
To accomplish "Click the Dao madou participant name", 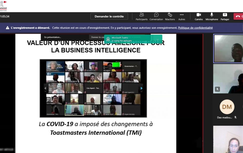I will pyautogui.click(x=225, y=118).
